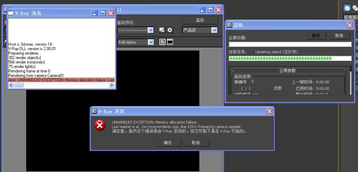Select the Shapes icon in the command panel

355,8
